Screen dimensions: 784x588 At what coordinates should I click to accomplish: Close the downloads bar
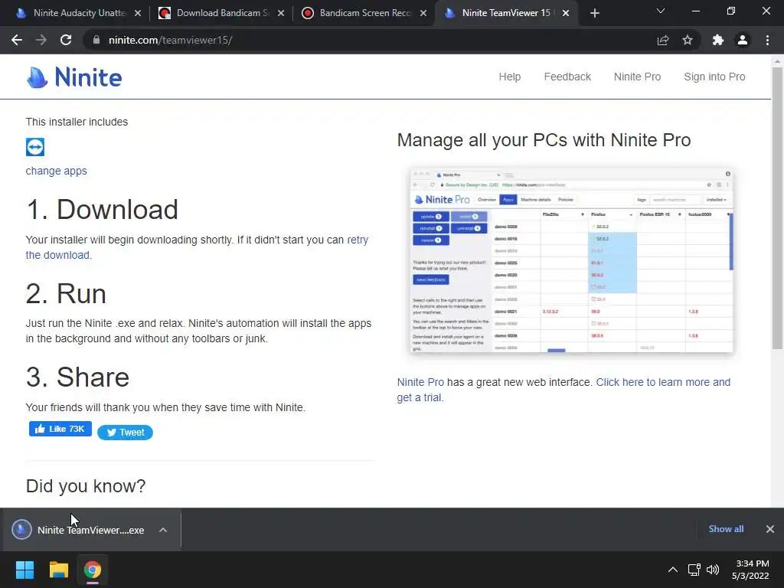770,529
